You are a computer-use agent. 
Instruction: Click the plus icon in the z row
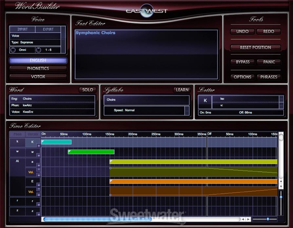point(39,215)
